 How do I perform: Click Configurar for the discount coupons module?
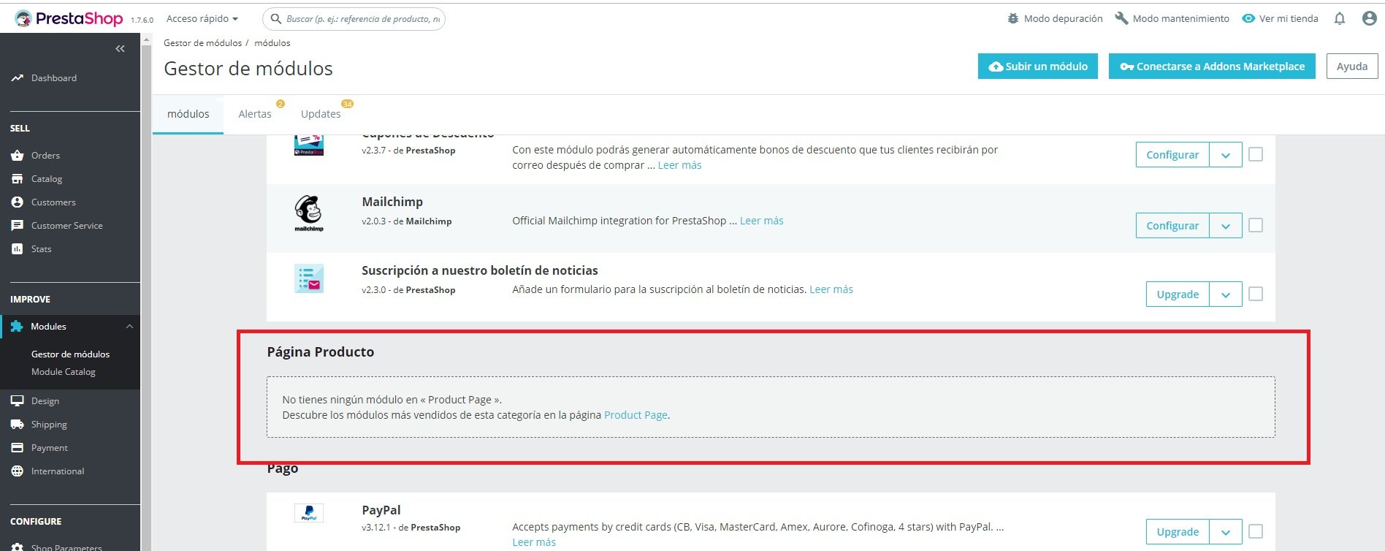click(1172, 155)
